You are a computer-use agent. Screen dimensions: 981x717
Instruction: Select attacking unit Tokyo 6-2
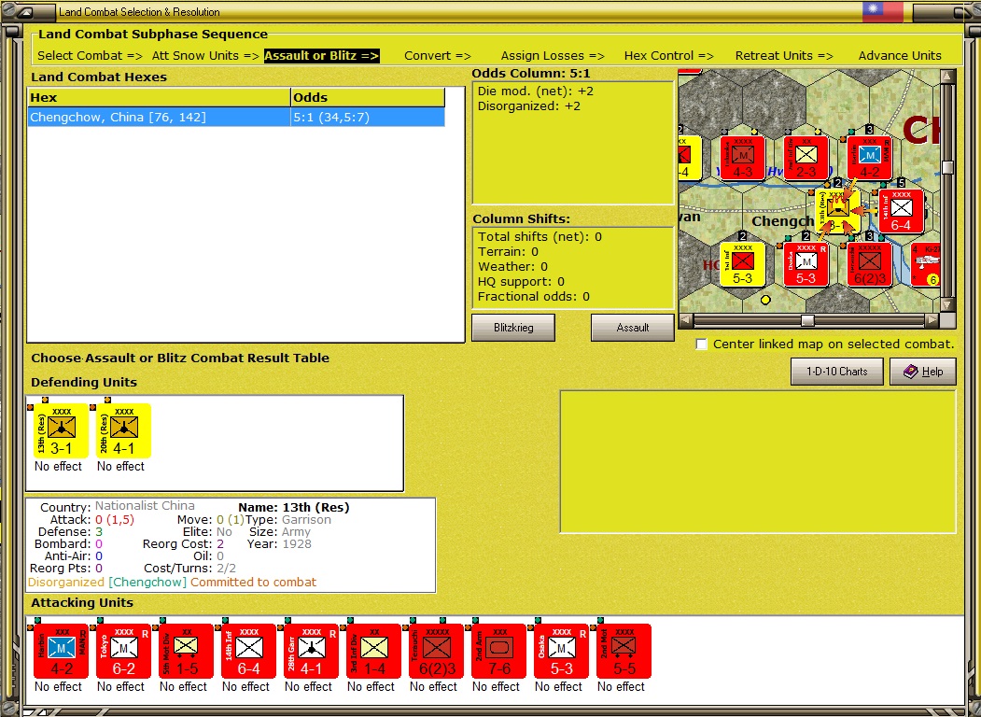[123, 652]
